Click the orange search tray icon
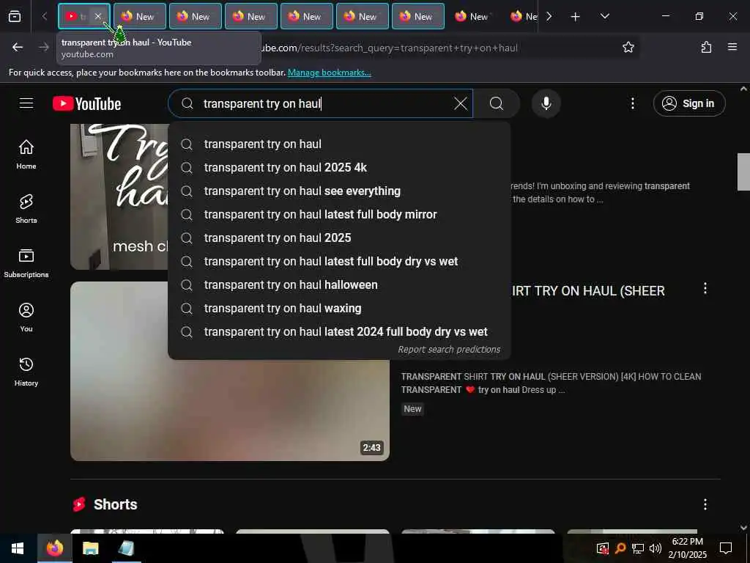This screenshot has width=750, height=563. coord(620,548)
